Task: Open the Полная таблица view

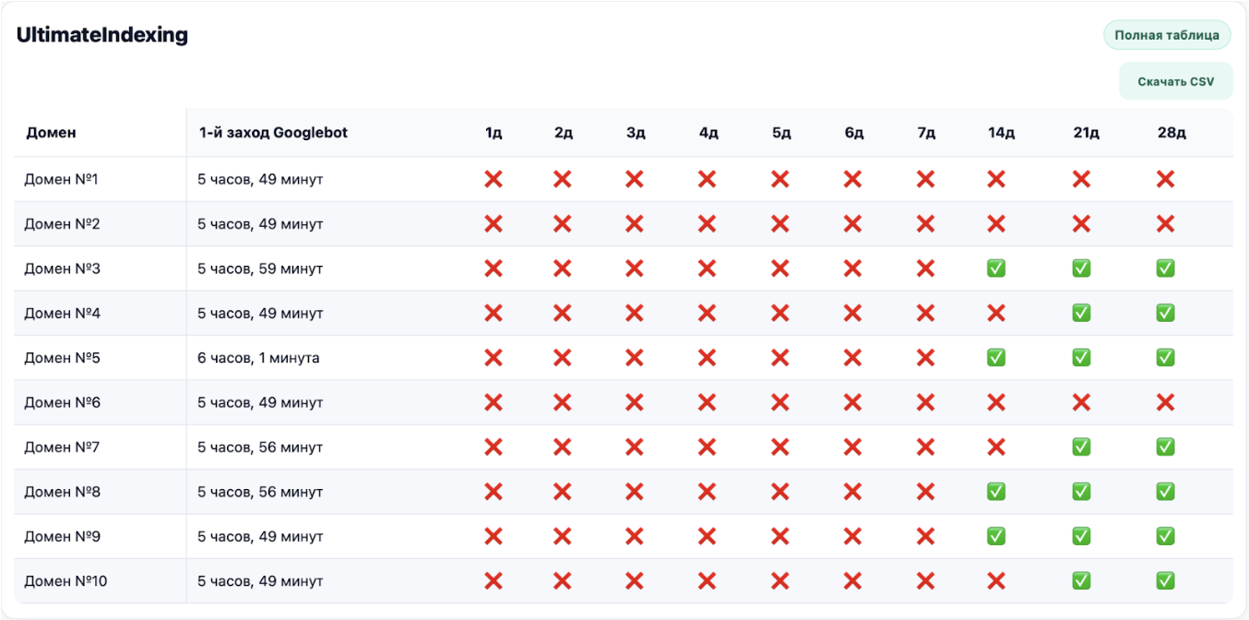Action: (1167, 35)
